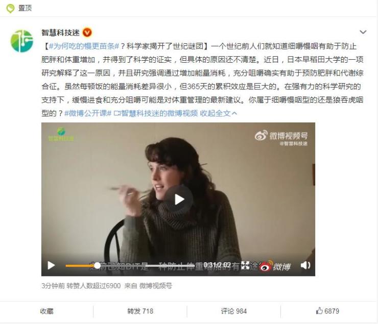Click the orange verified V badge
The width and height of the screenshot is (378, 324).
point(87,33)
